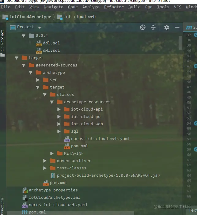Click the Project view window icon
Screen dimensions: 197x215
[13, 28]
